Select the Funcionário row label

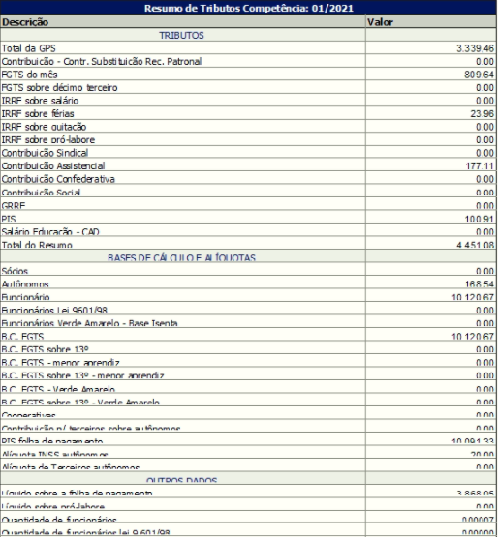[26, 297]
